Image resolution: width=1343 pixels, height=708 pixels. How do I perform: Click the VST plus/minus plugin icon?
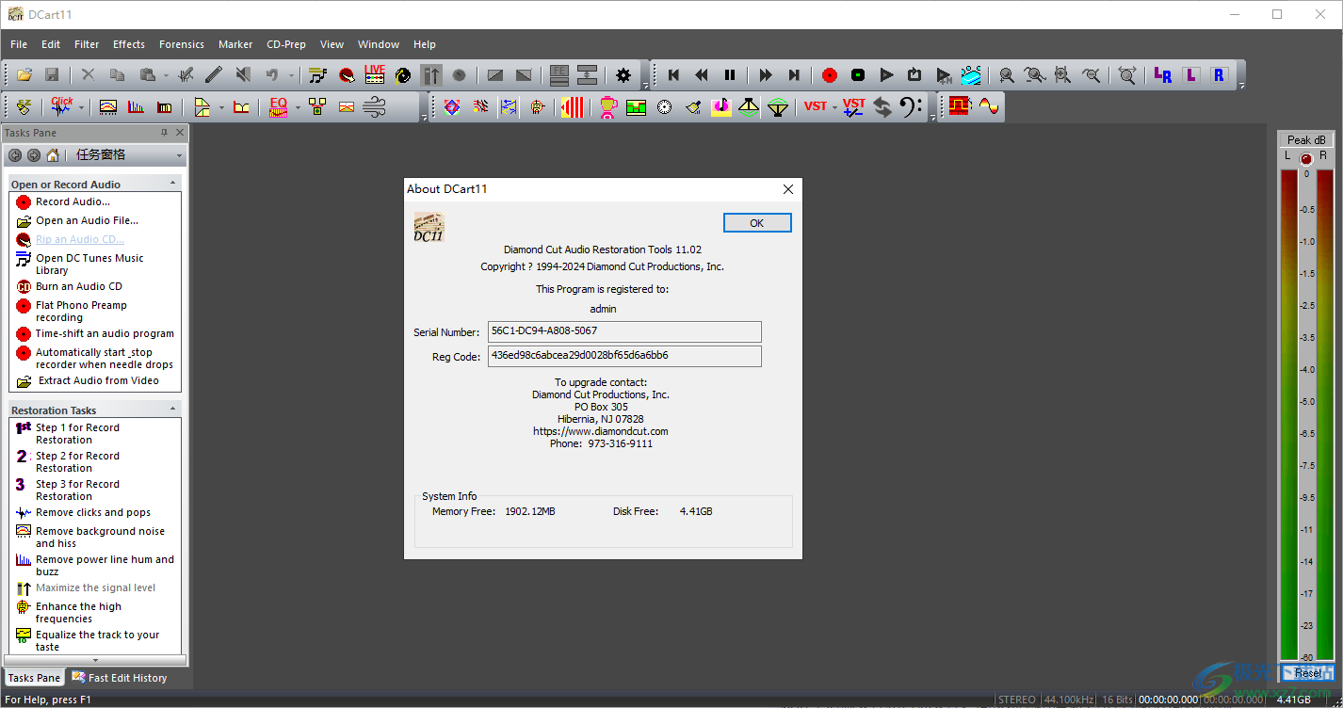tap(853, 107)
